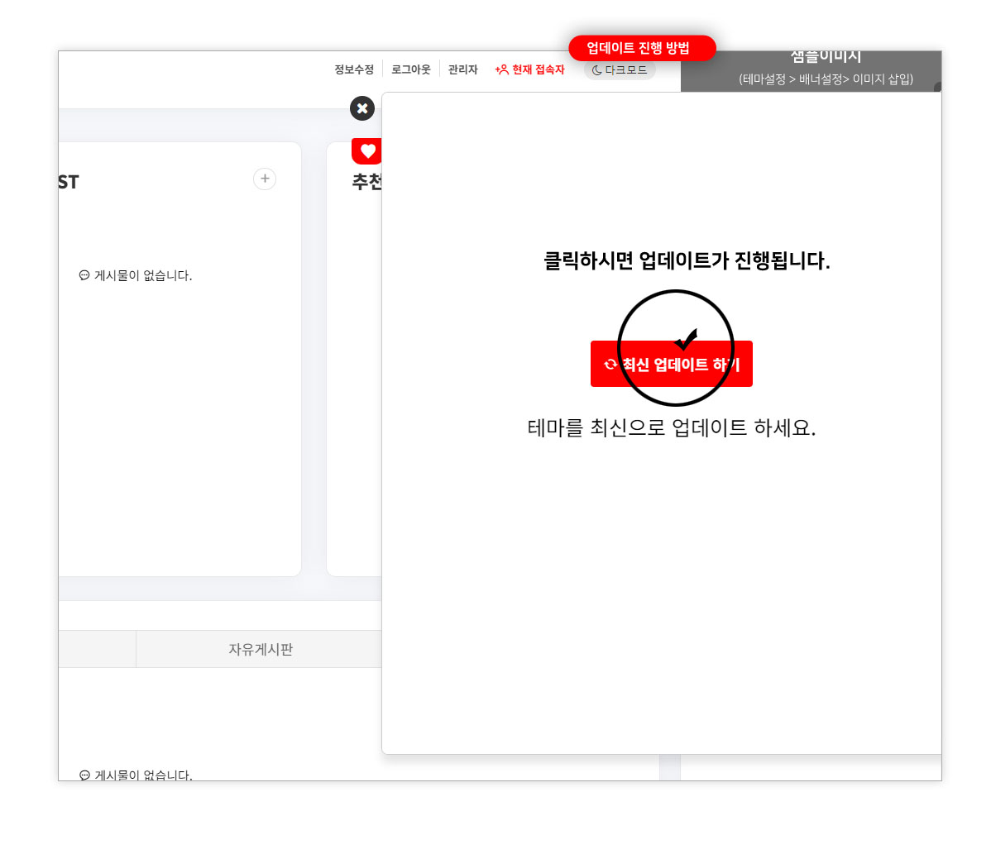Expand the BEST panel with the plus control
Screen dimensions: 991x854
(265, 179)
